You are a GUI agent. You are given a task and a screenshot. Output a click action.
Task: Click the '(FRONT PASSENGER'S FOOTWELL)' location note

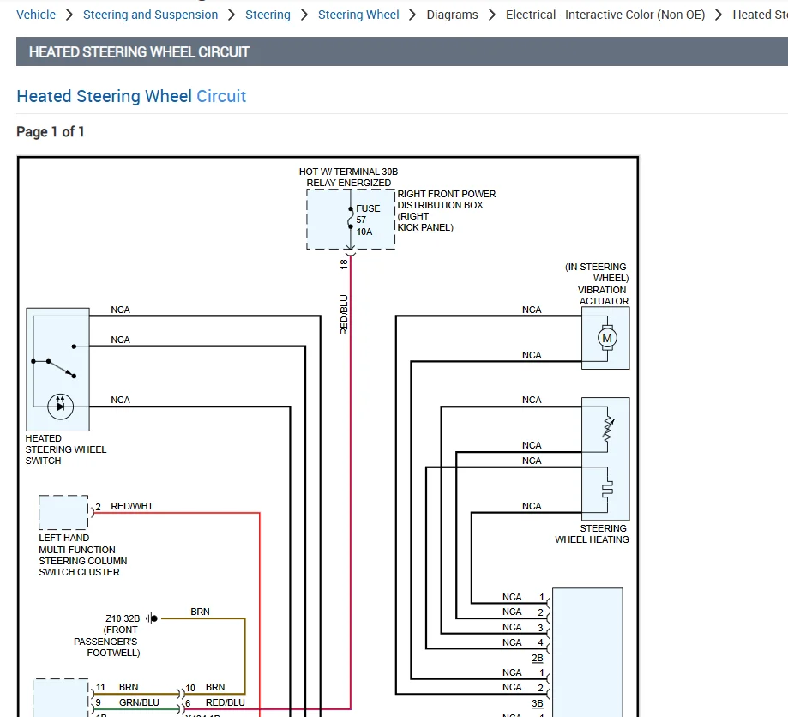(x=106, y=641)
